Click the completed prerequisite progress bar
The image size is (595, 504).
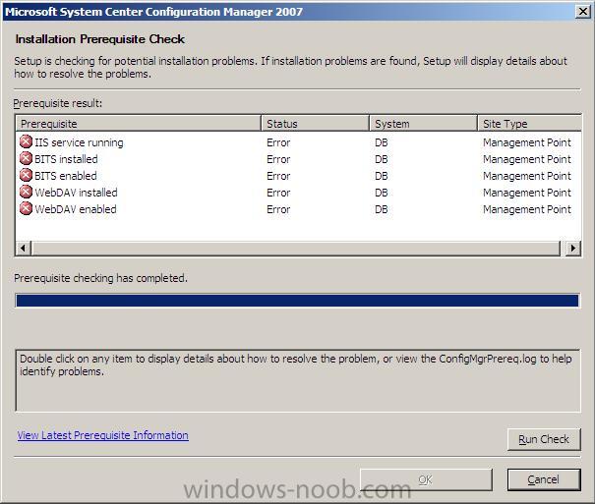[x=297, y=301]
